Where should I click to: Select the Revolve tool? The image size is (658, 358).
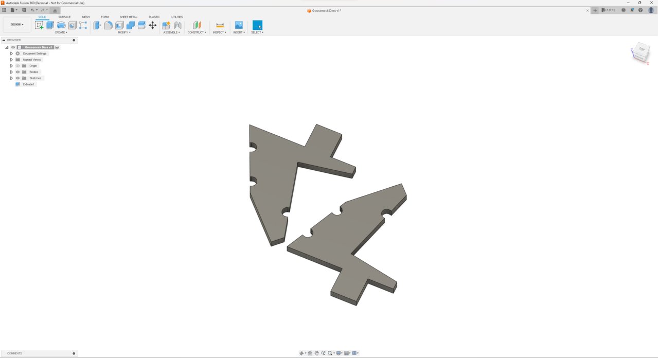[61, 25]
